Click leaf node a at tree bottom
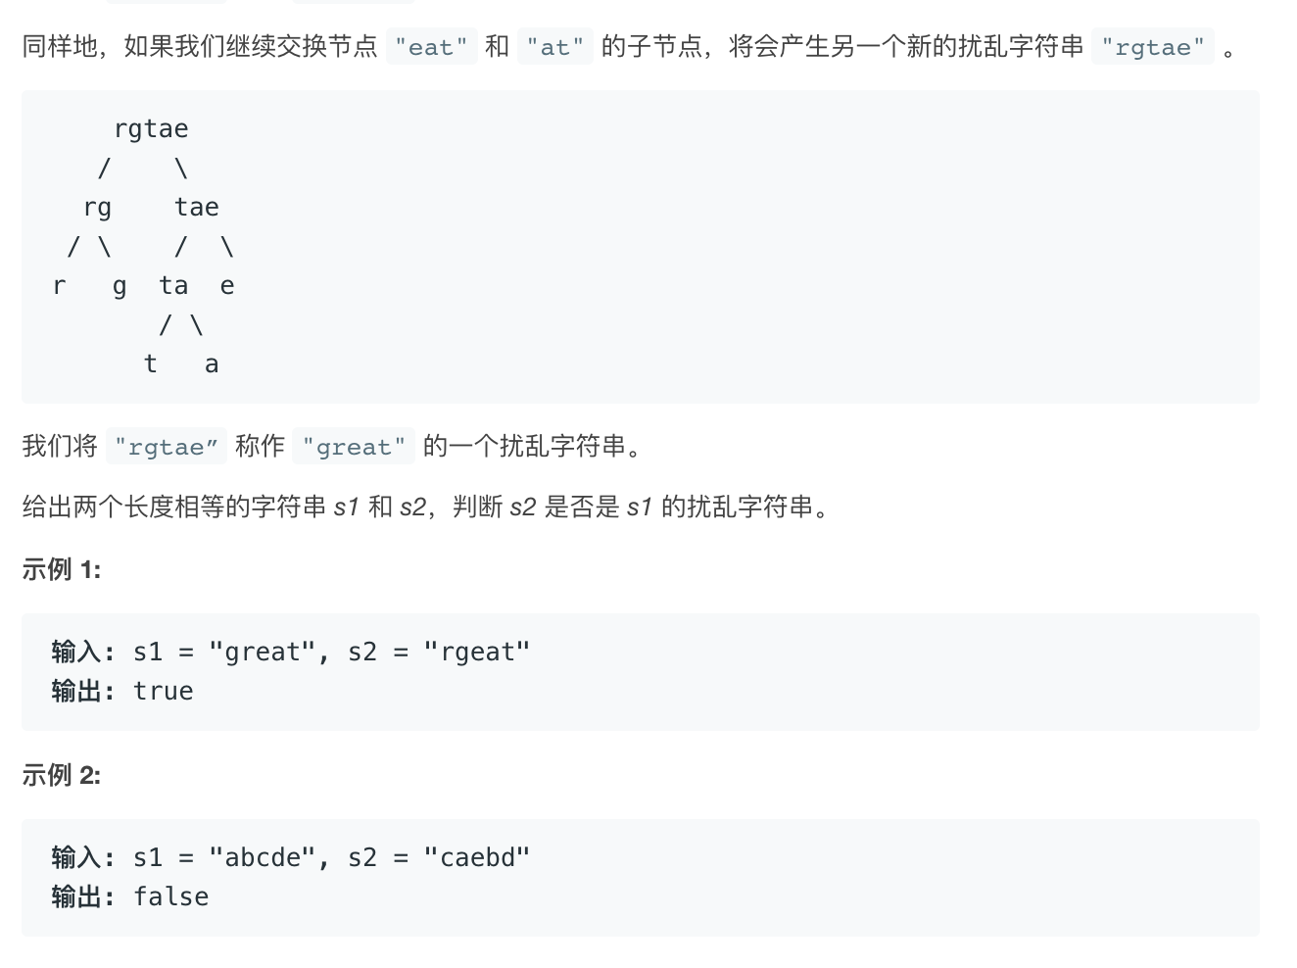Screen dimensions: 1297x968 212,364
